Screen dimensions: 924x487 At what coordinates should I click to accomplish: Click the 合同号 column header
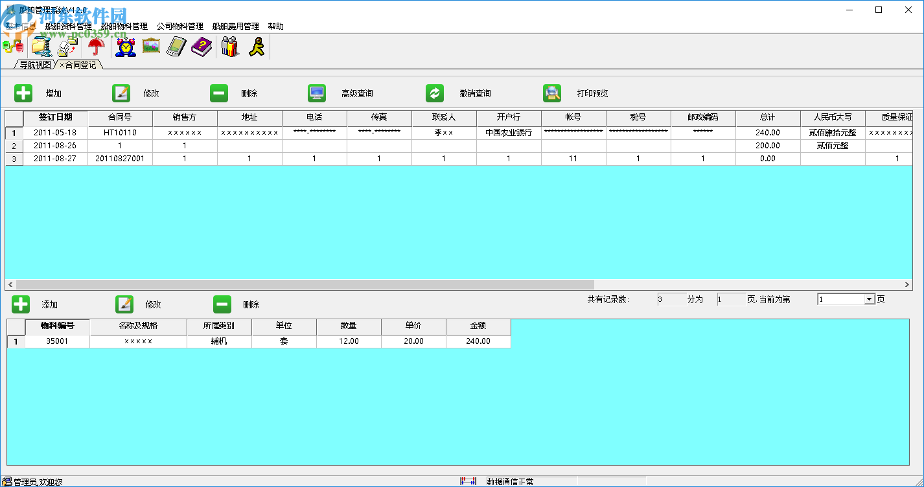[120, 118]
